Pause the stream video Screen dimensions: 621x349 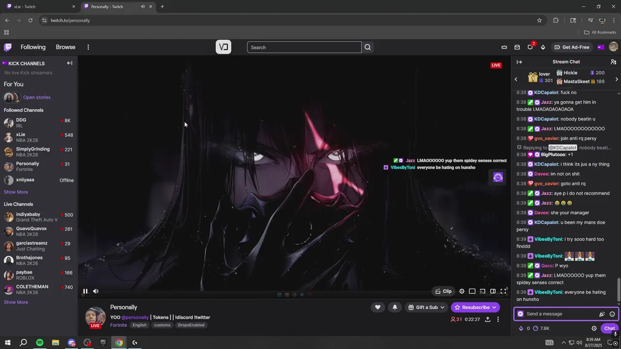85,291
